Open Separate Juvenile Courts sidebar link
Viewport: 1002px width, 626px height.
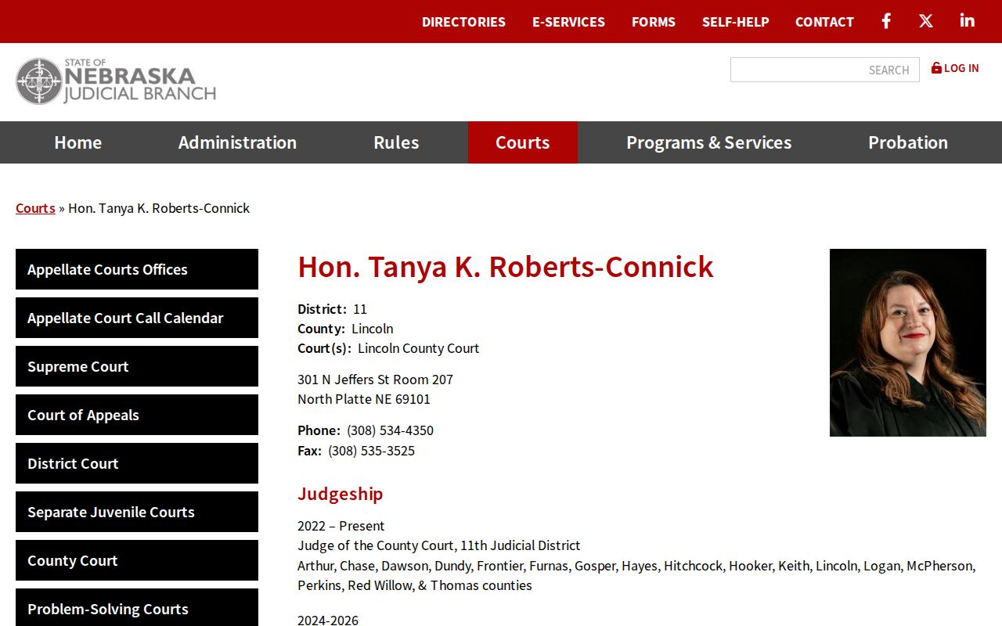[137, 512]
